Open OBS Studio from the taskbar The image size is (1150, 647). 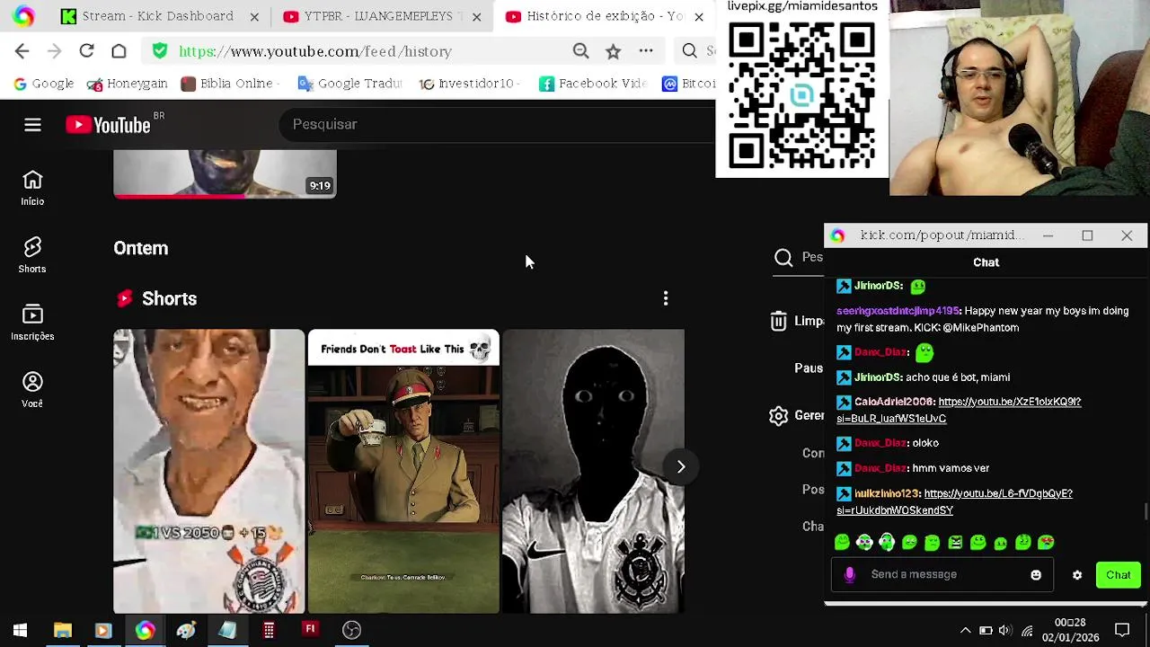tap(351, 630)
